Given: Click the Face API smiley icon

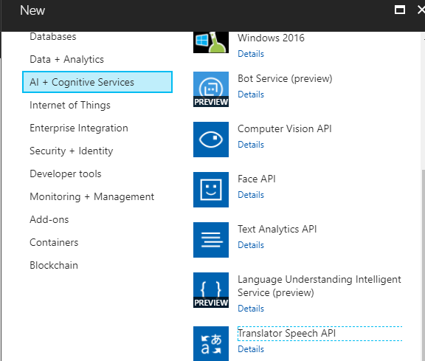Looking at the screenshot, I should pyautogui.click(x=210, y=190).
